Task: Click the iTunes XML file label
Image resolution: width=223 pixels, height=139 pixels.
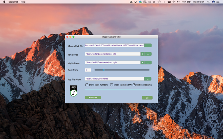Action: tap(76, 46)
